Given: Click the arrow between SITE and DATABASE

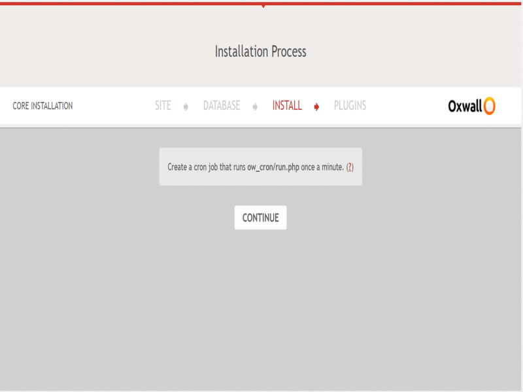Looking at the screenshot, I should coord(186,106).
